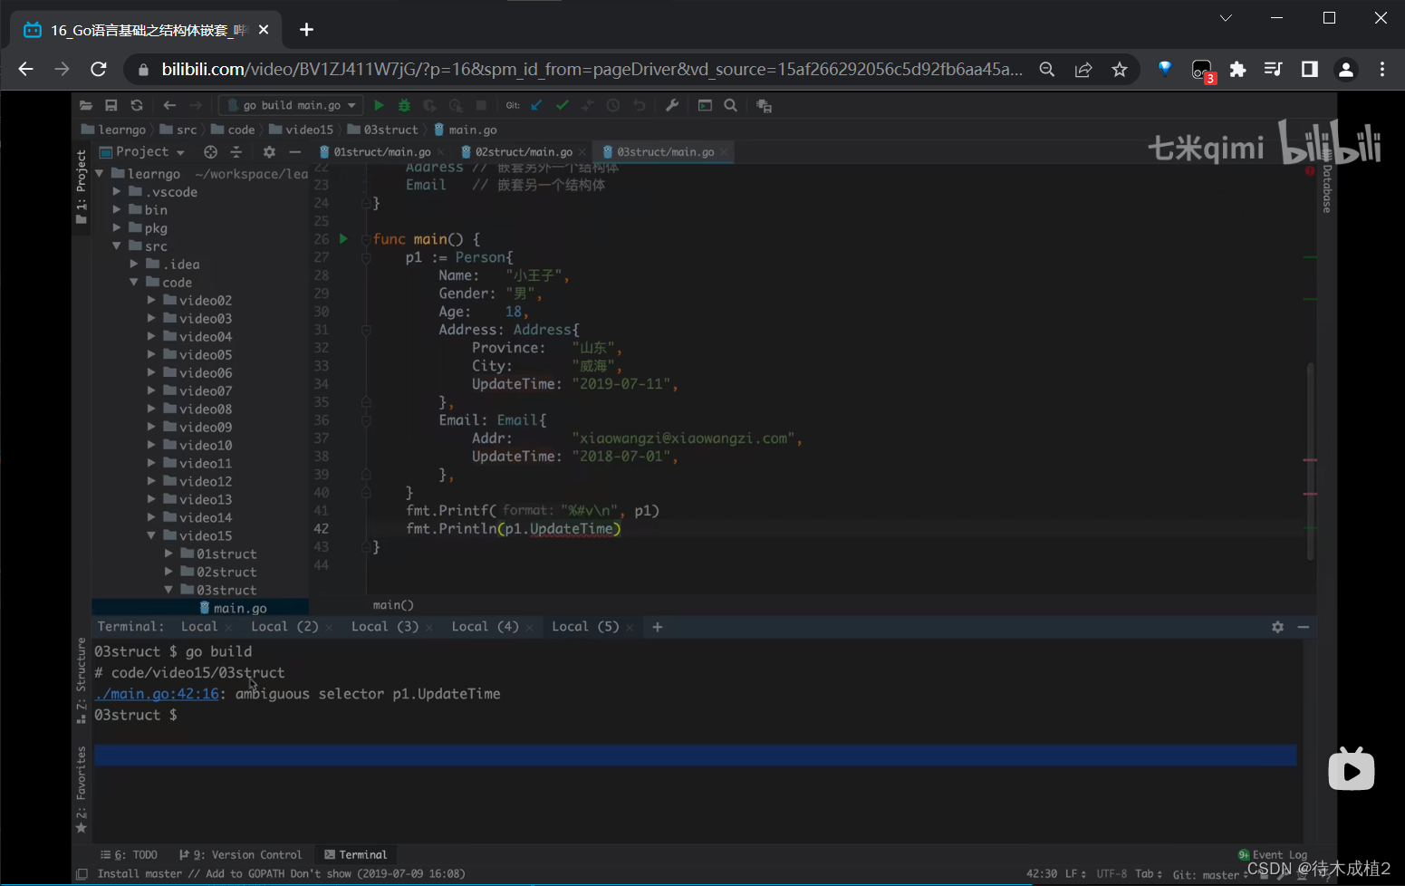This screenshot has width=1405, height=886.
Task: Click the bilibili play button overlay
Action: pos(1351,769)
